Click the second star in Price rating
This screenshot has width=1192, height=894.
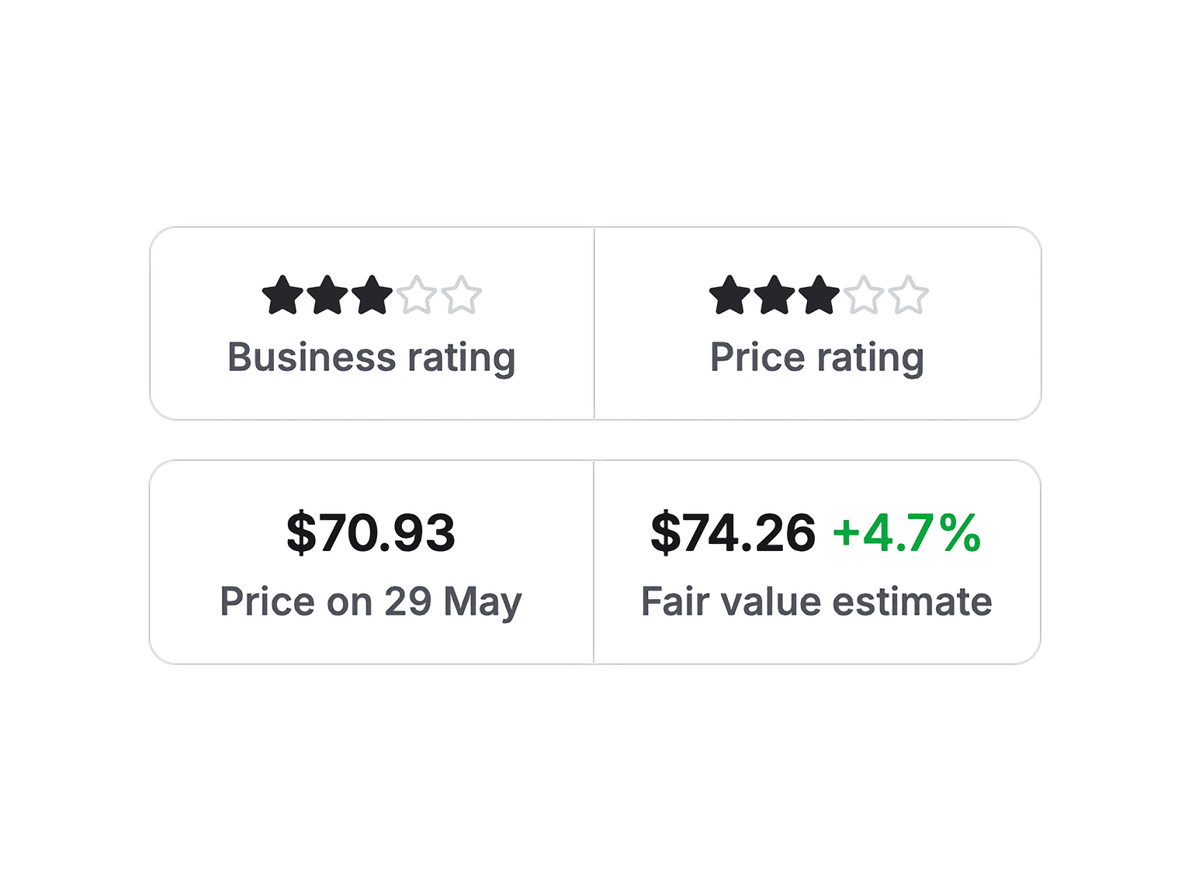click(x=774, y=296)
